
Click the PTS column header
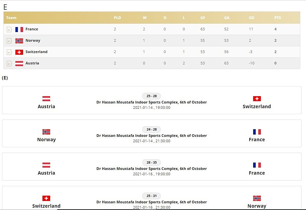(x=278, y=18)
